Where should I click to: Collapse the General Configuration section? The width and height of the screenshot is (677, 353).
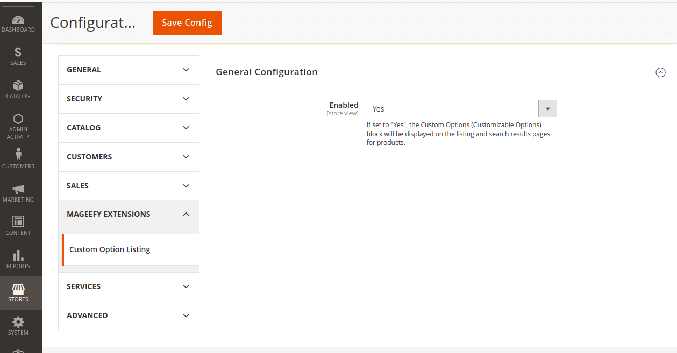point(660,72)
